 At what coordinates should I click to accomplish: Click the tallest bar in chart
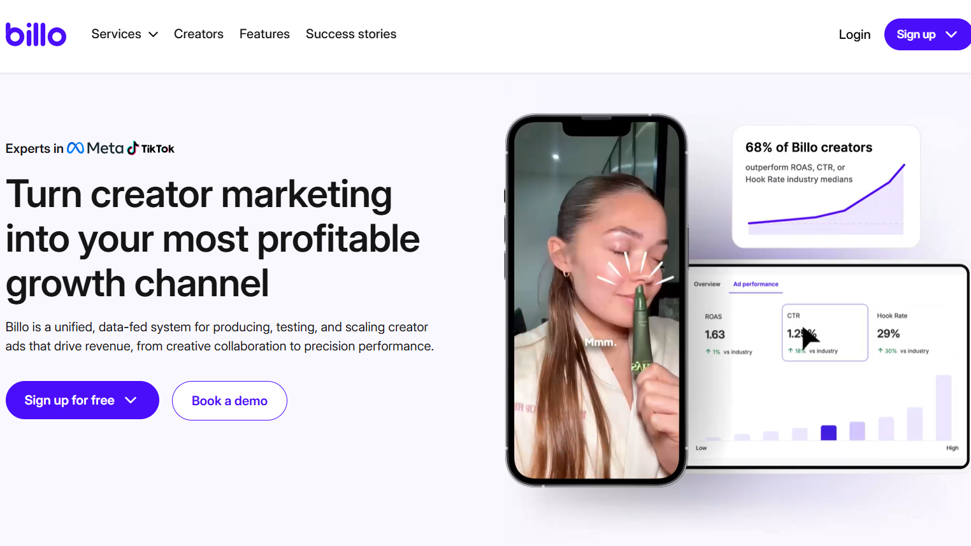[x=944, y=408]
